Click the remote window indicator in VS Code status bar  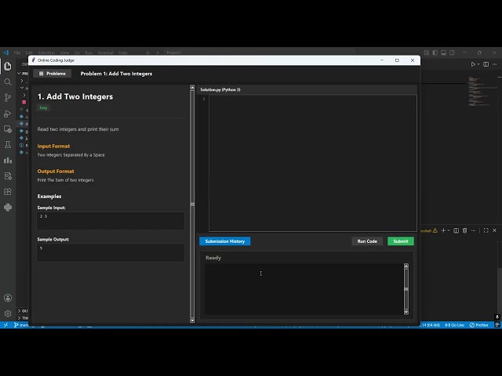click(x=5, y=325)
